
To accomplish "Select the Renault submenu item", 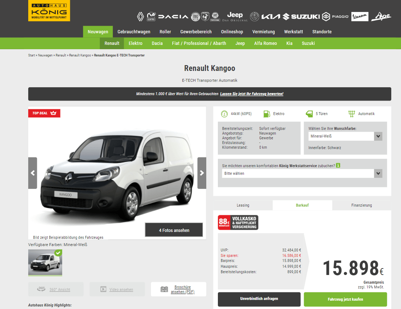I will [x=112, y=43].
